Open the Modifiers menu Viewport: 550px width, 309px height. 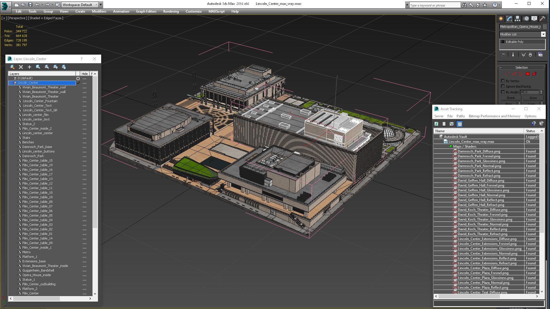click(99, 11)
